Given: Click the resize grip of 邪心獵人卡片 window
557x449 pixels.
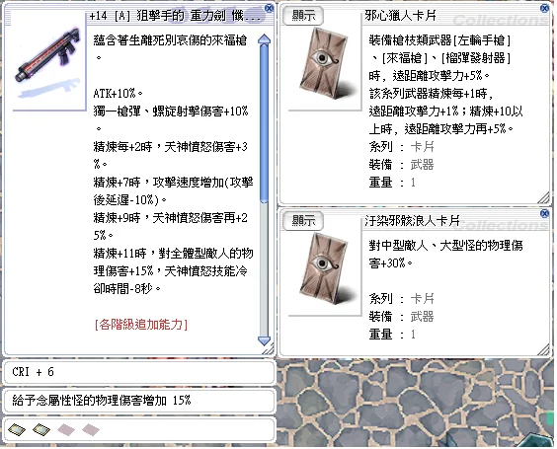Looking at the screenshot, I should point(543,197).
